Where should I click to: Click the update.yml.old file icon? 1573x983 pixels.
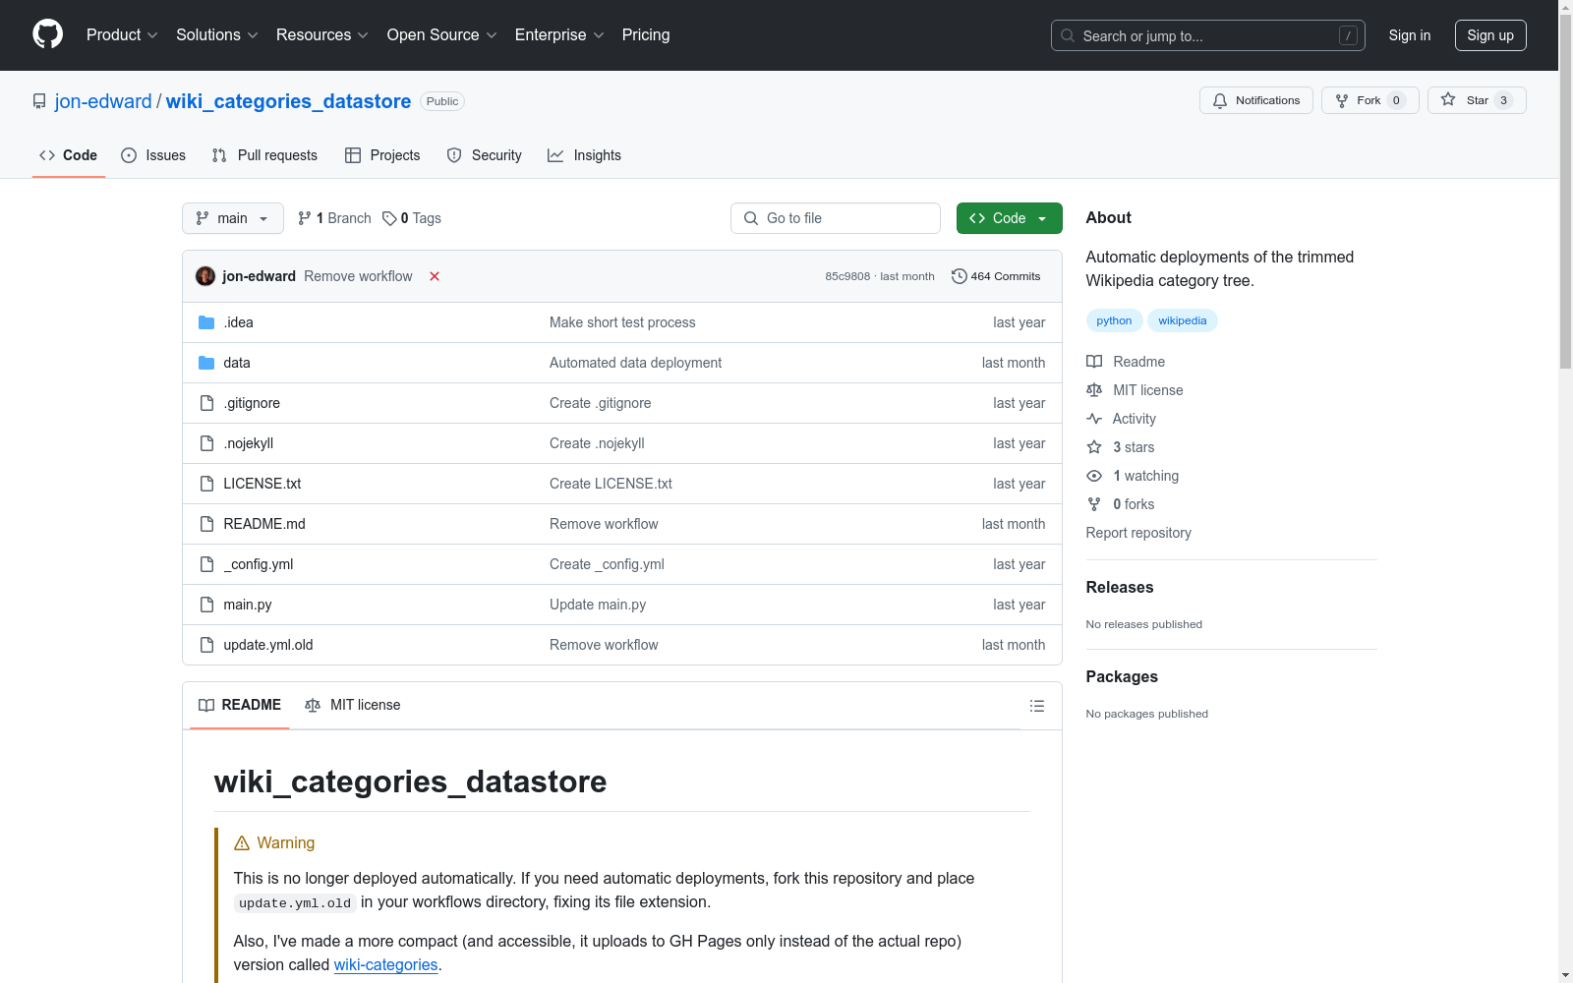(206, 645)
